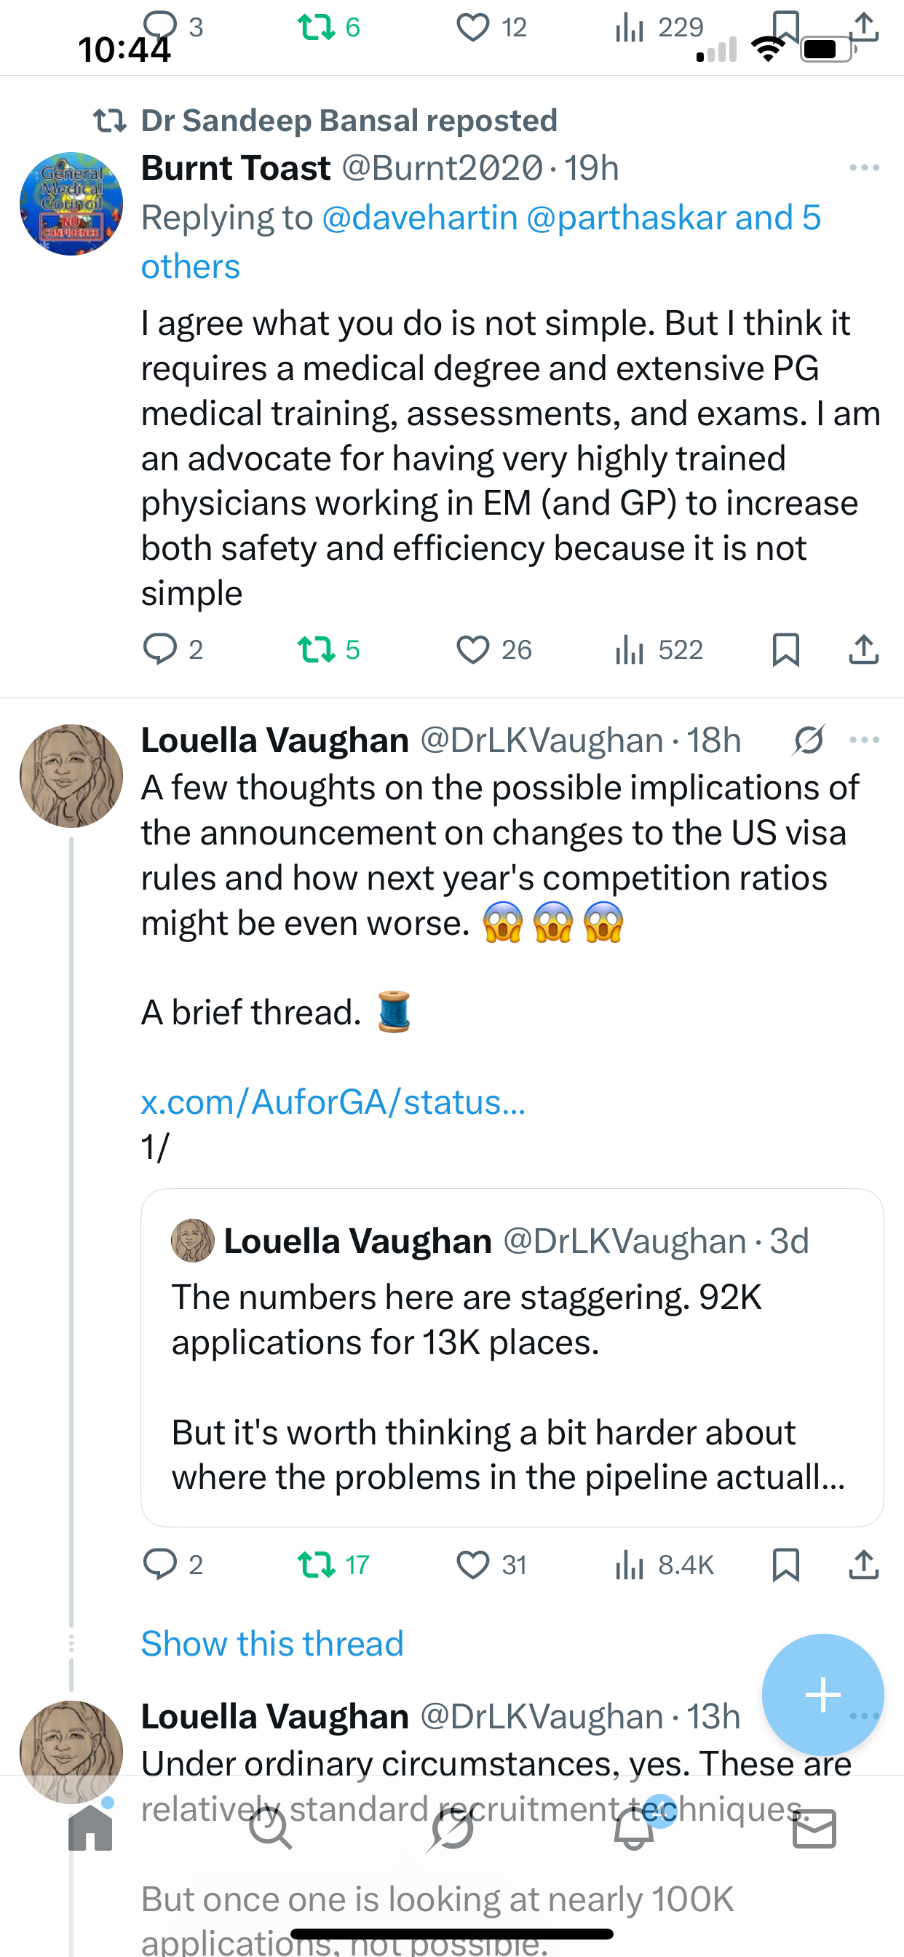Like Burnt Toast's tweet
904x1957 pixels.
(x=472, y=649)
